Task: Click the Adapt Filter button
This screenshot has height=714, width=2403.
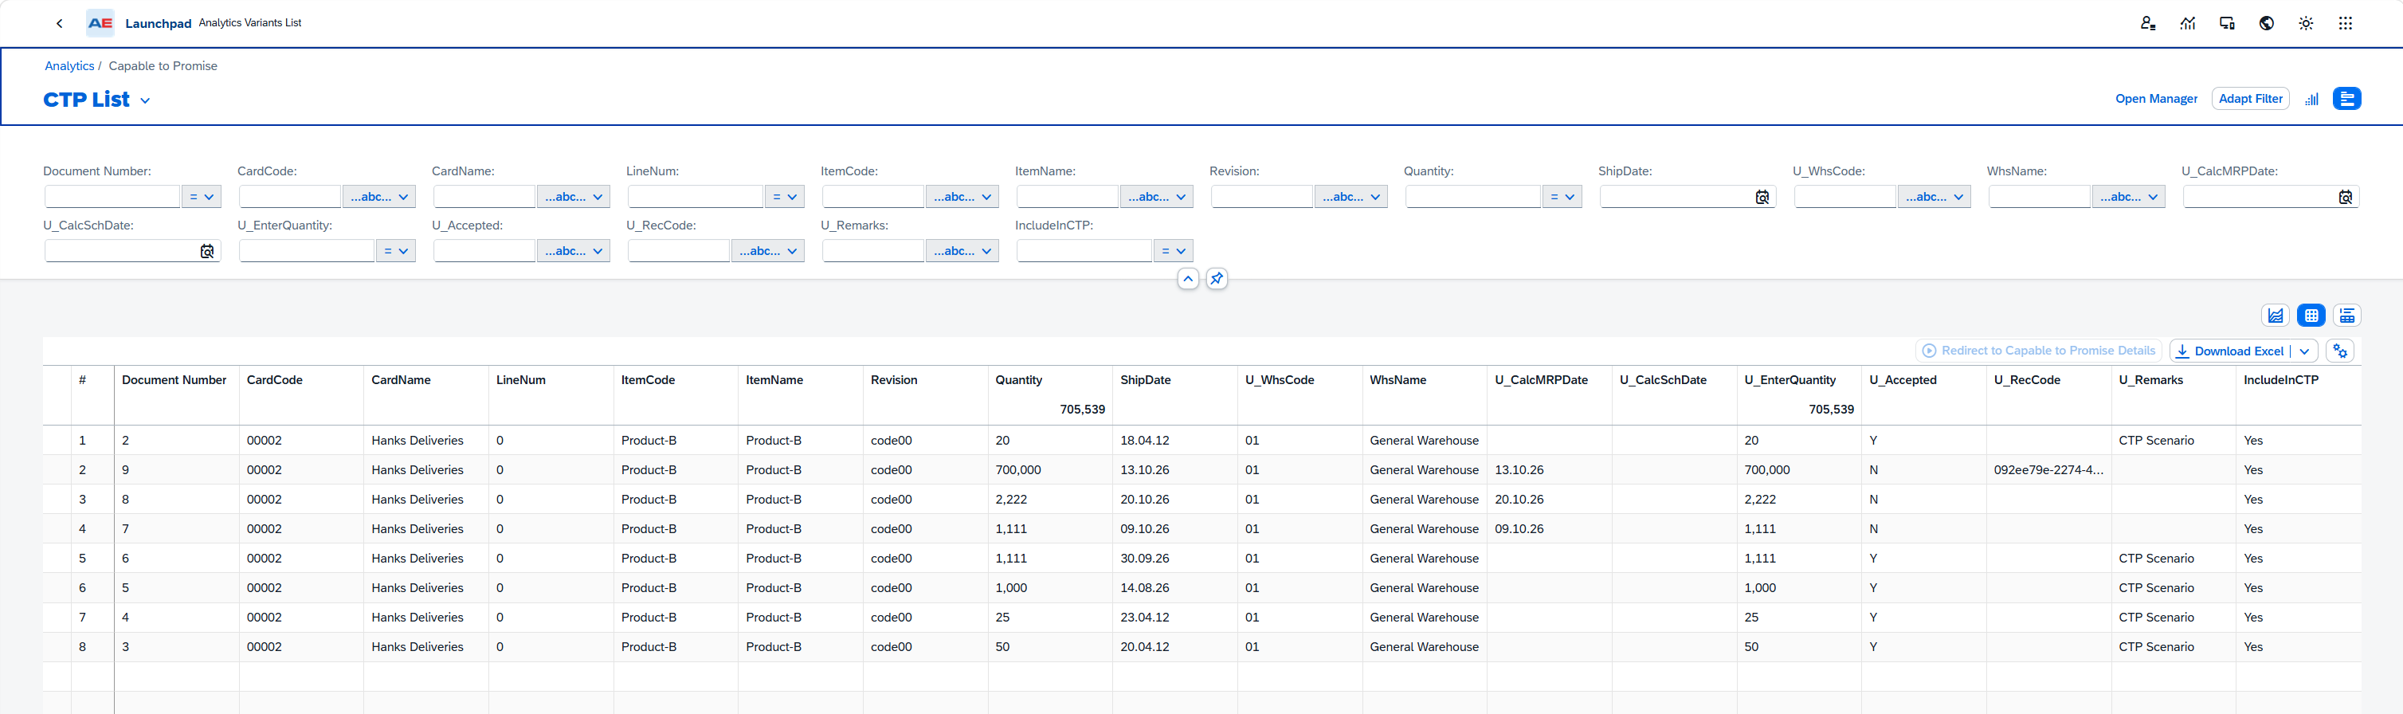Action: click(x=2250, y=99)
